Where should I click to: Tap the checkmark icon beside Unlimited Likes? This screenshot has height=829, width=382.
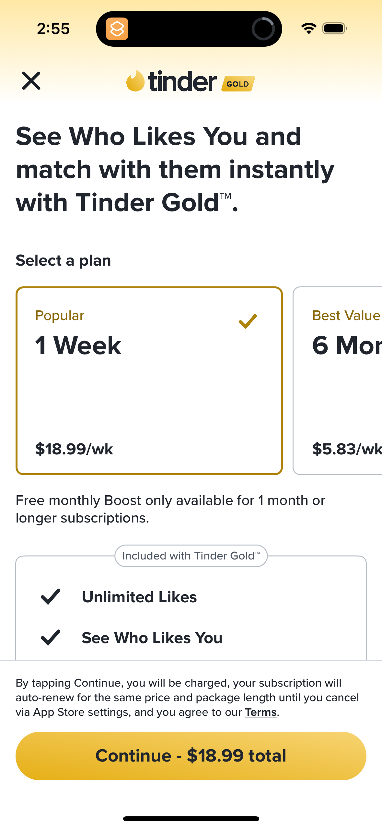pos(51,597)
